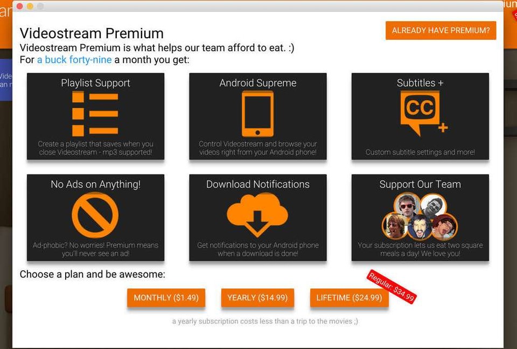
Task: Click the 'Subtitles +' card title
Action: [420, 83]
